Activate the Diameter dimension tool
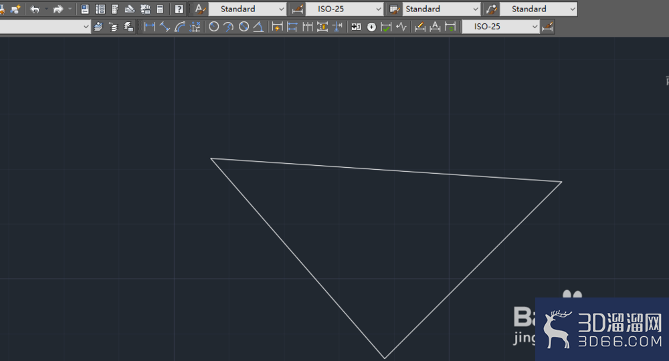Image resolution: width=669 pixels, height=361 pixels. (x=244, y=27)
